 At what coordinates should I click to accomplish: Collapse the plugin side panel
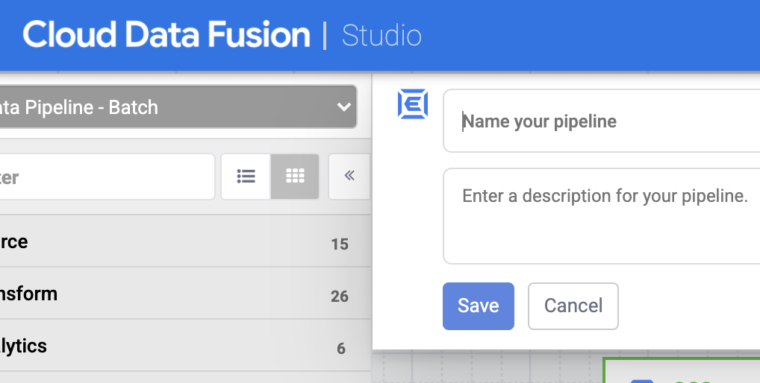pyautogui.click(x=349, y=177)
